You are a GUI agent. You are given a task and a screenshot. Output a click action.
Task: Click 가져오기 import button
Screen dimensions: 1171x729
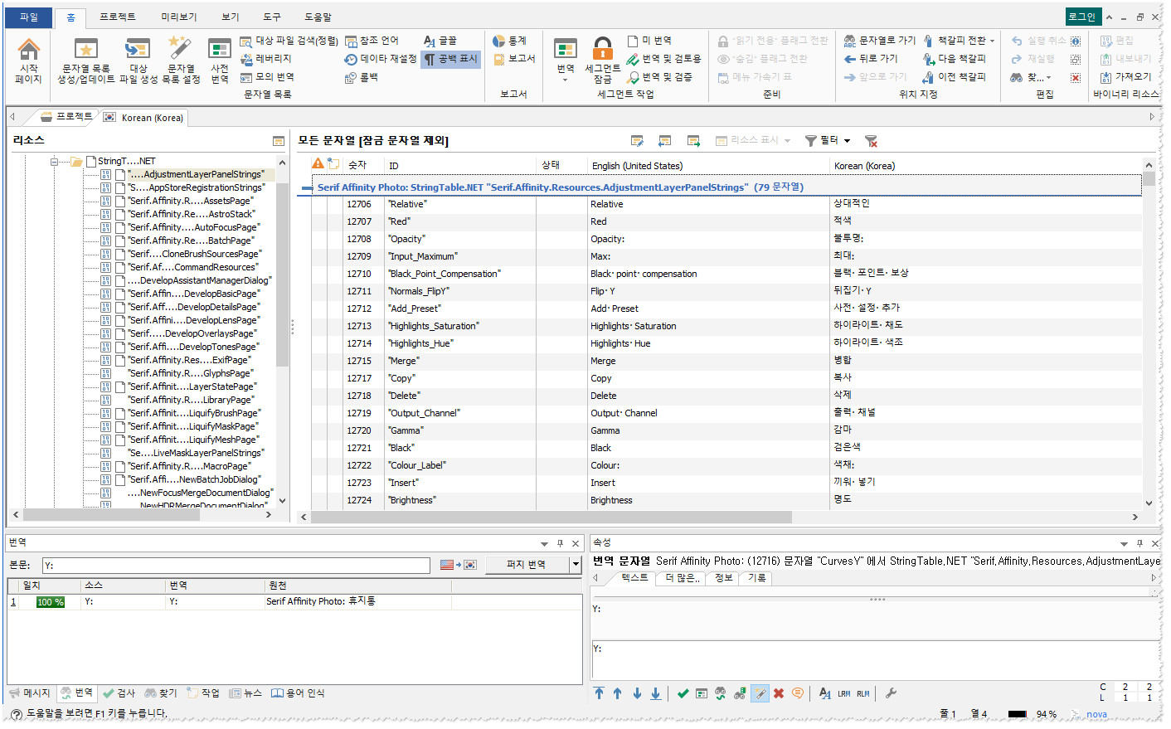[x=1125, y=77]
